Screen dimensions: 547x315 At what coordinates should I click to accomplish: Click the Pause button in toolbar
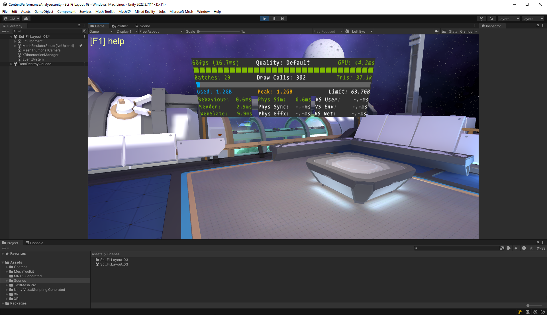tap(273, 18)
